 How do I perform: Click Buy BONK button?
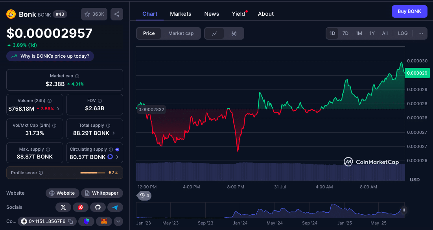pyautogui.click(x=409, y=11)
